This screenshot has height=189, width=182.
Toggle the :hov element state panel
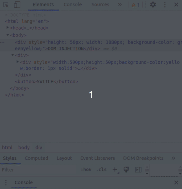(86, 170)
